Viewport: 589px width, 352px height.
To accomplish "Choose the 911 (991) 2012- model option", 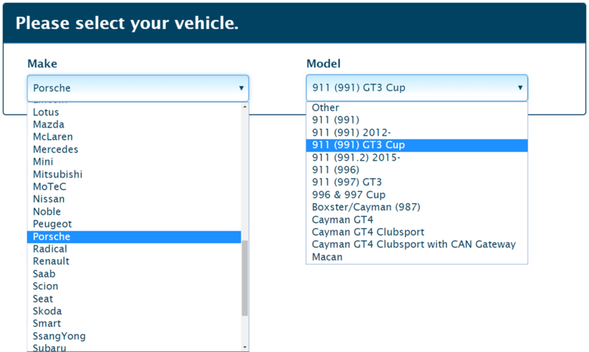I will (x=417, y=133).
